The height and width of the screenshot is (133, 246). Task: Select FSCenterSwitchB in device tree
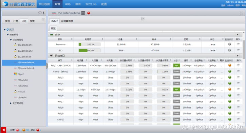tap(26, 68)
